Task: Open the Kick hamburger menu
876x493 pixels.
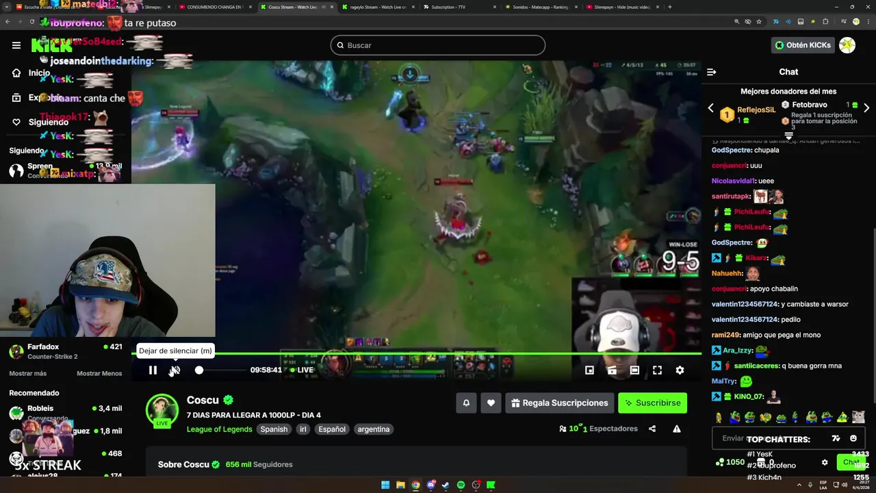Action: pyautogui.click(x=16, y=45)
